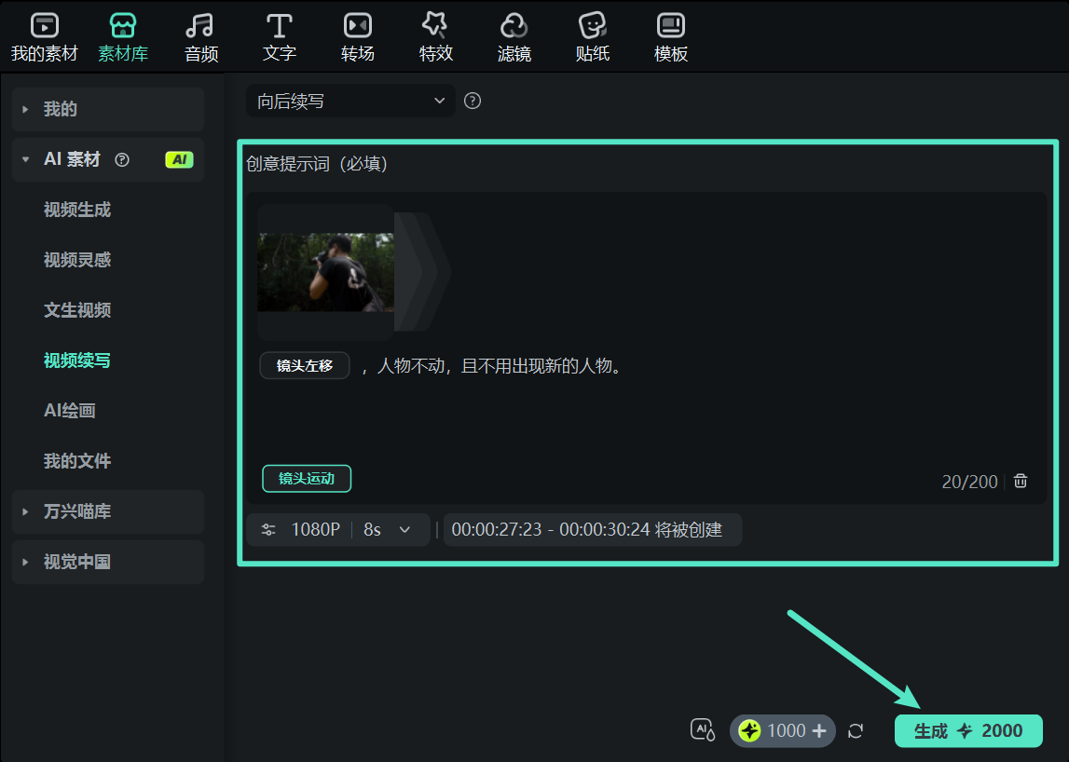打开生成参数设置图标
1069x762 pixels.
click(x=267, y=529)
